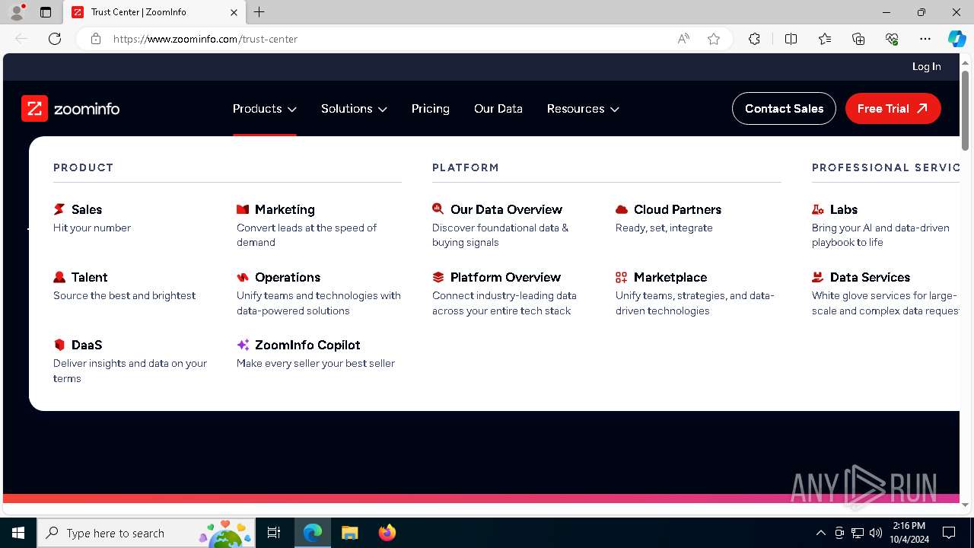Open the Marketing product link
Screen dimensions: 974x548
[x=285, y=209]
